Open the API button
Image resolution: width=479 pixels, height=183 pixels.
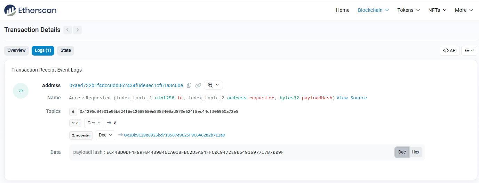click(x=450, y=51)
